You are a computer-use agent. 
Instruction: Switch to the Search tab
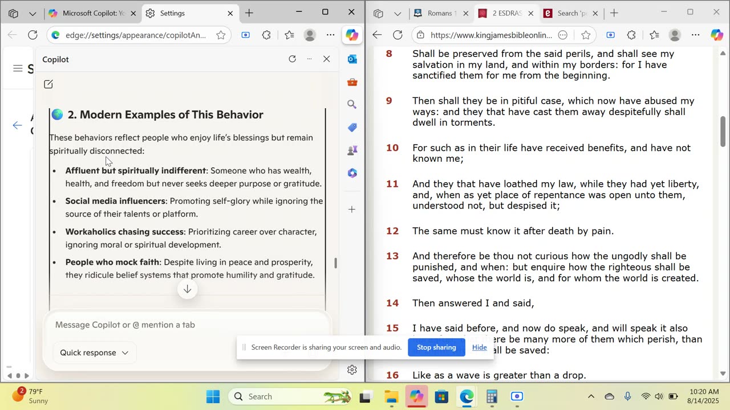571,13
